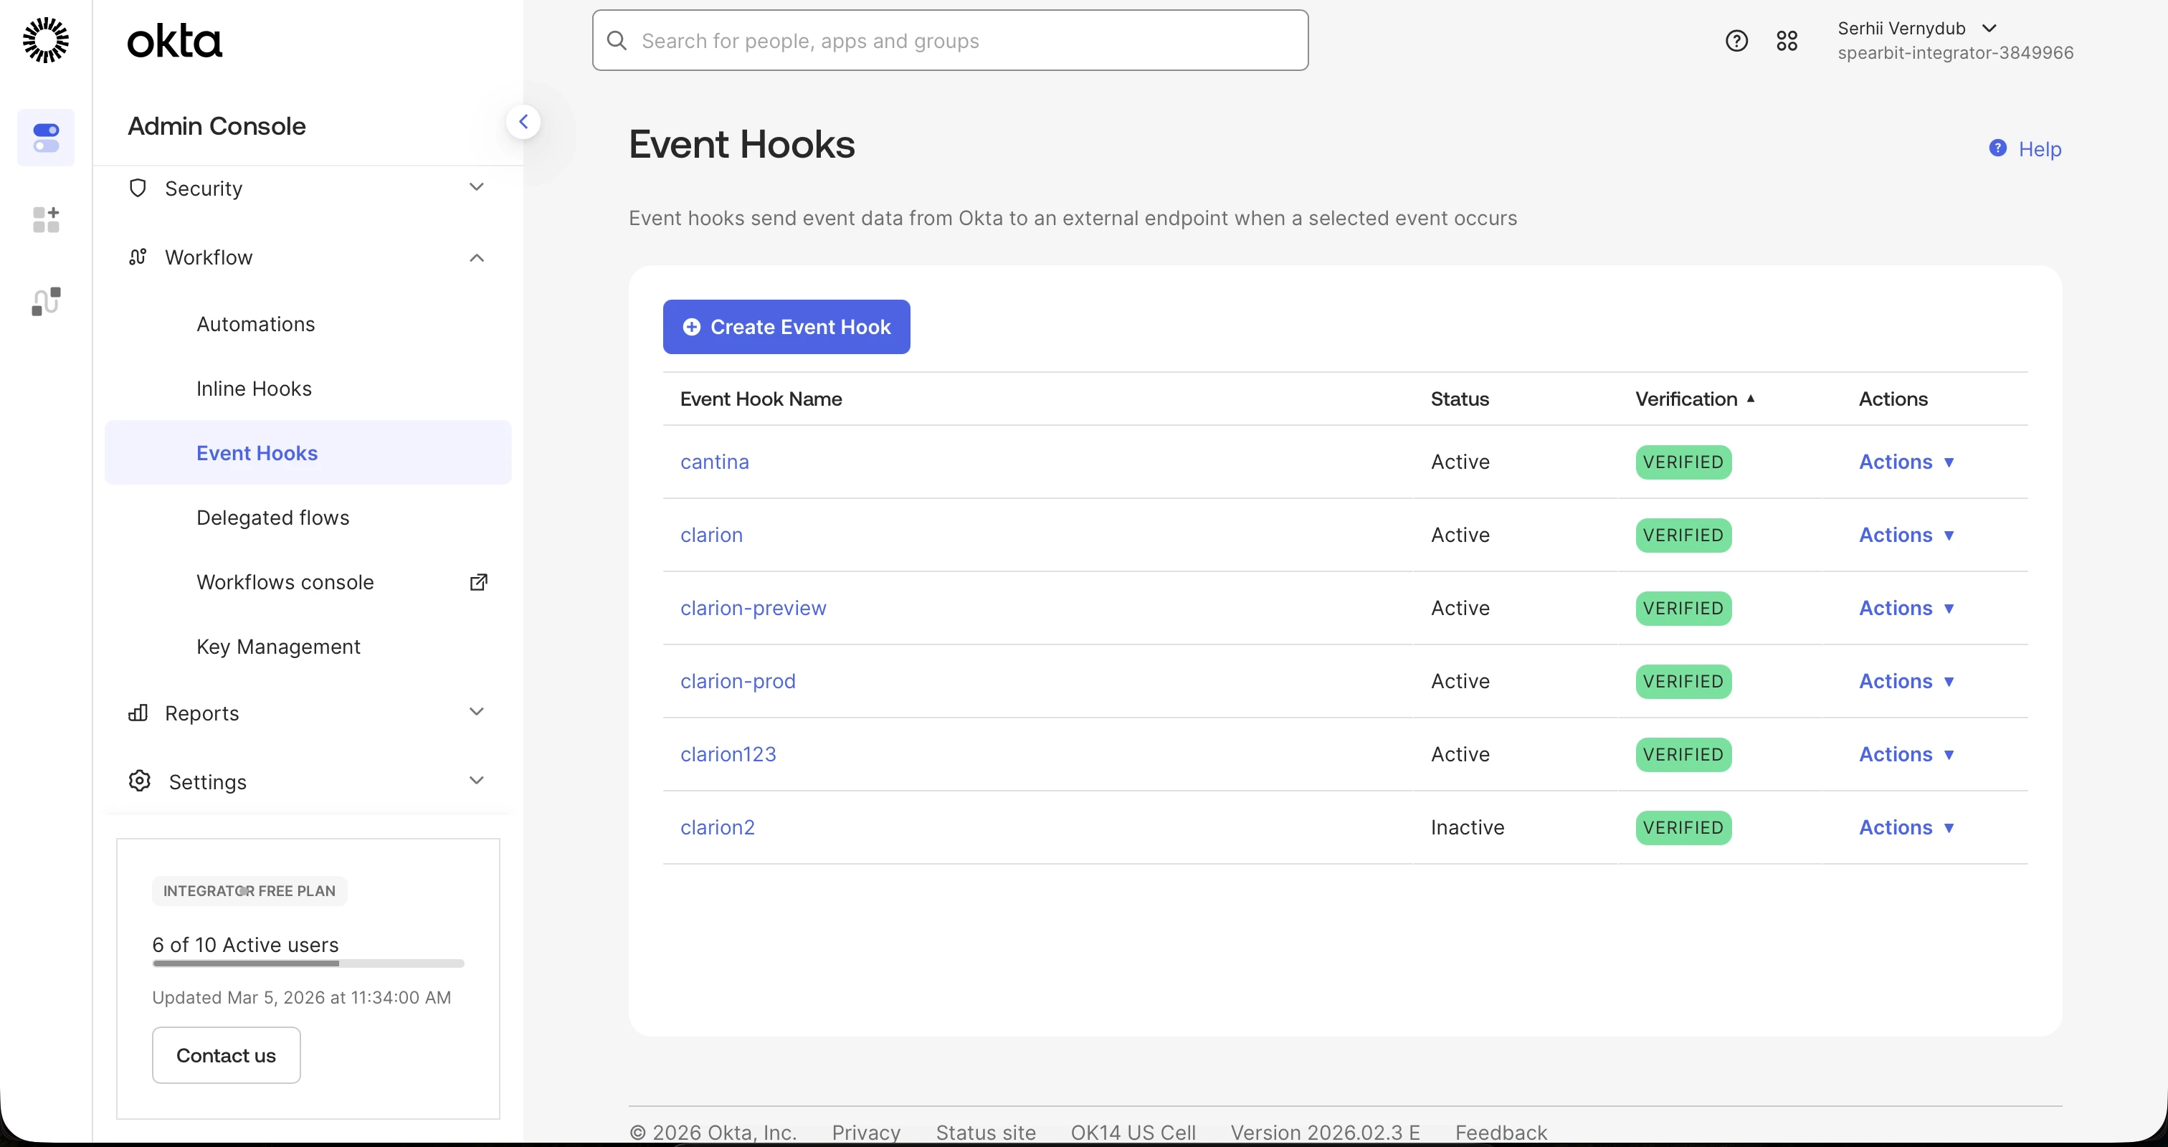2168x1147 pixels.
Task: Click the Okta sunburst logo icon
Action: pos(45,40)
